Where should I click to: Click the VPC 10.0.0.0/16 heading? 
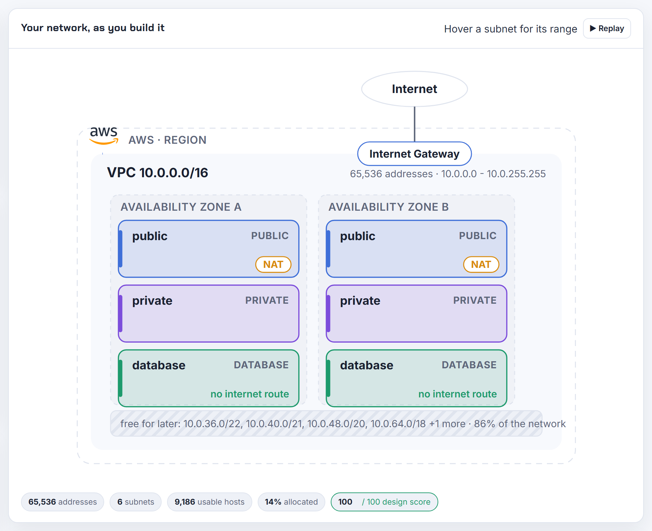(158, 173)
